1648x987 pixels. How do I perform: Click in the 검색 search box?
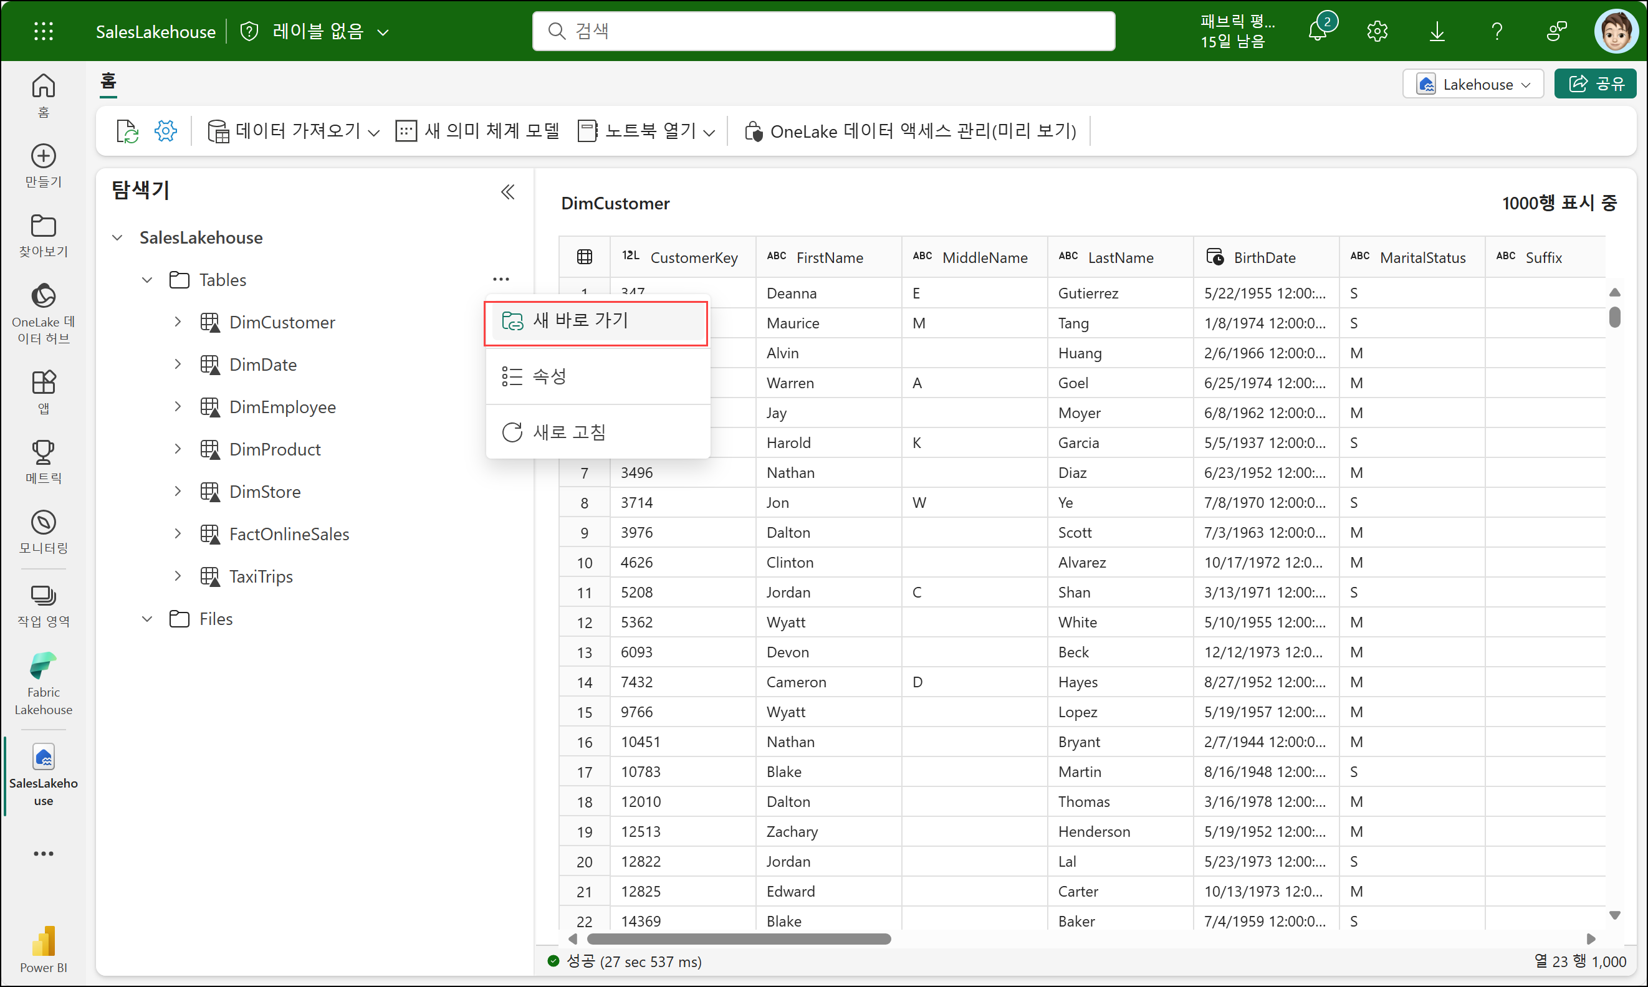coord(823,31)
